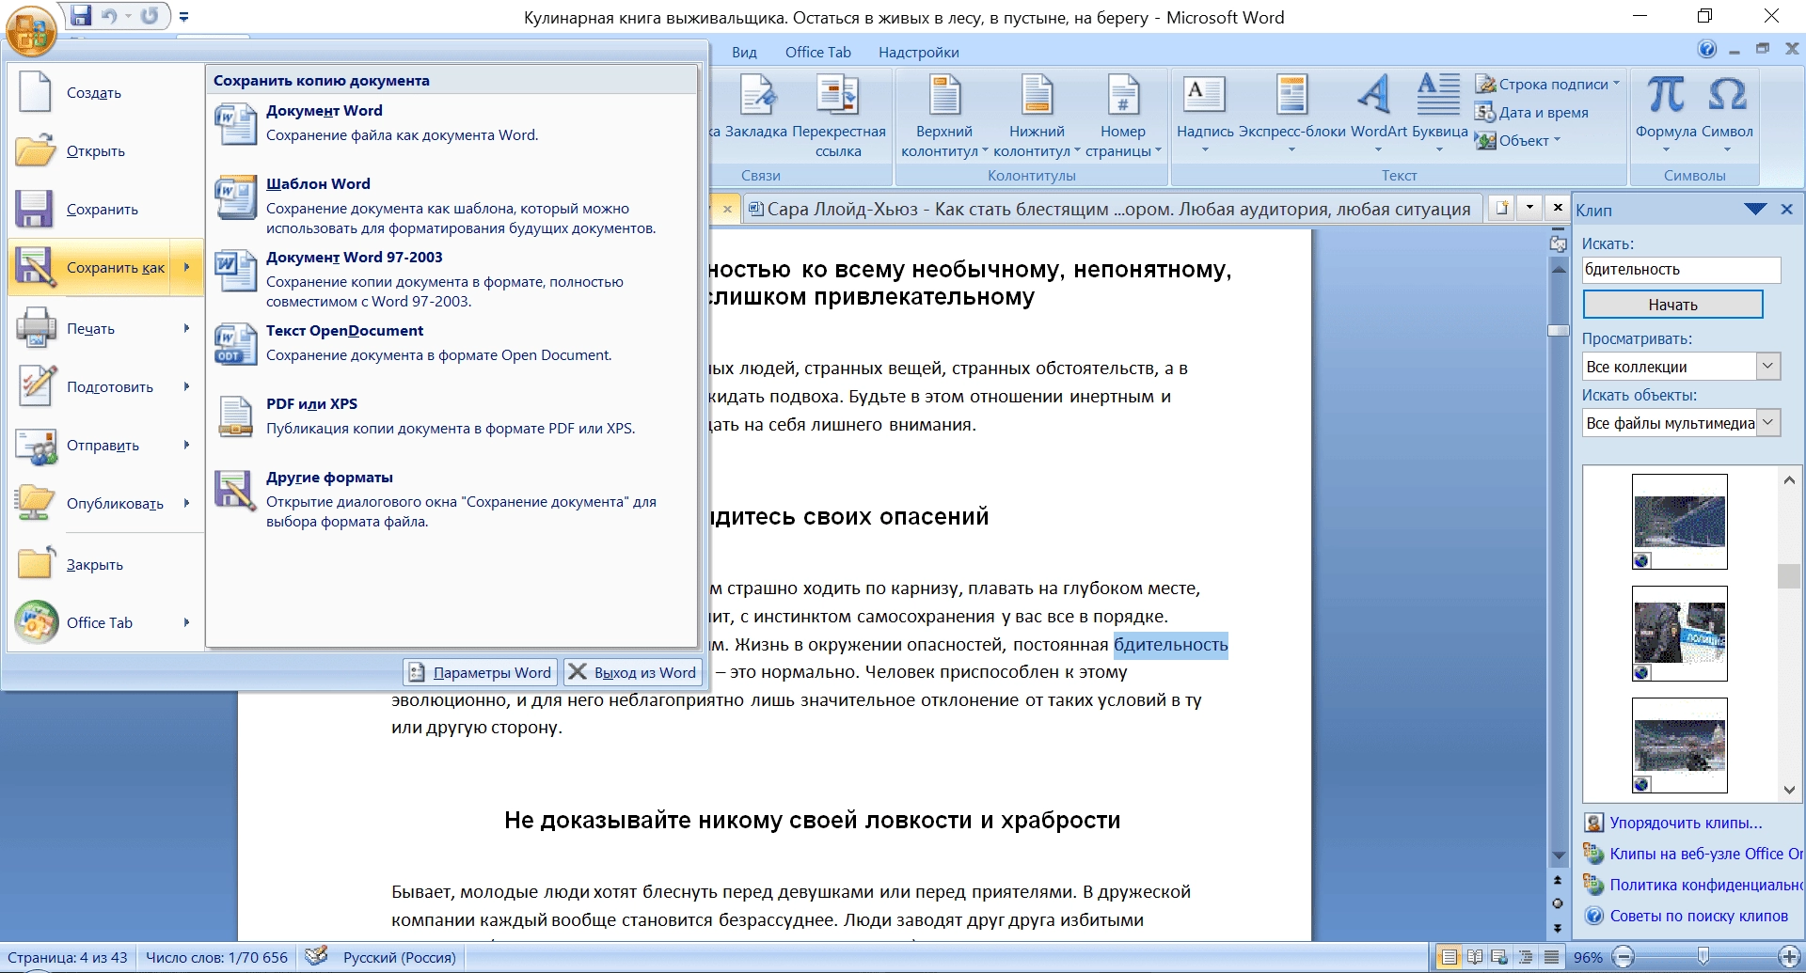1806x973 pixels.
Task: Open Упорядочить клипы link
Action: click(x=1686, y=823)
